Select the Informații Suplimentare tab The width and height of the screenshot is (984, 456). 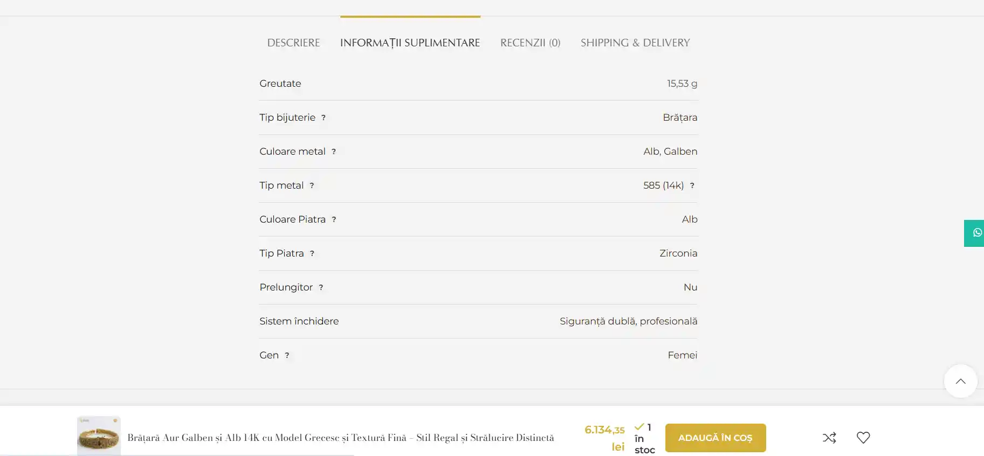coord(410,43)
